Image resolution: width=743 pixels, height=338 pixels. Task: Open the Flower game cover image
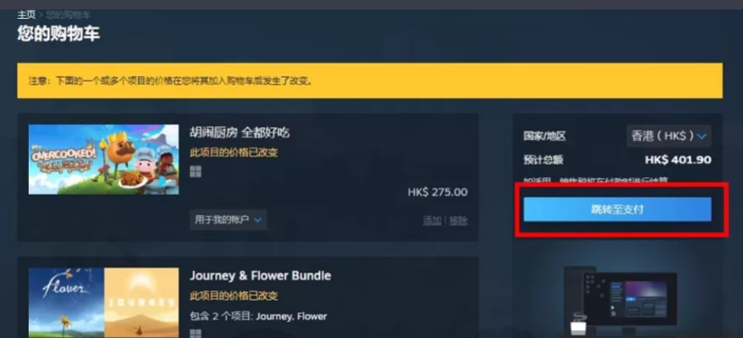[66, 303]
